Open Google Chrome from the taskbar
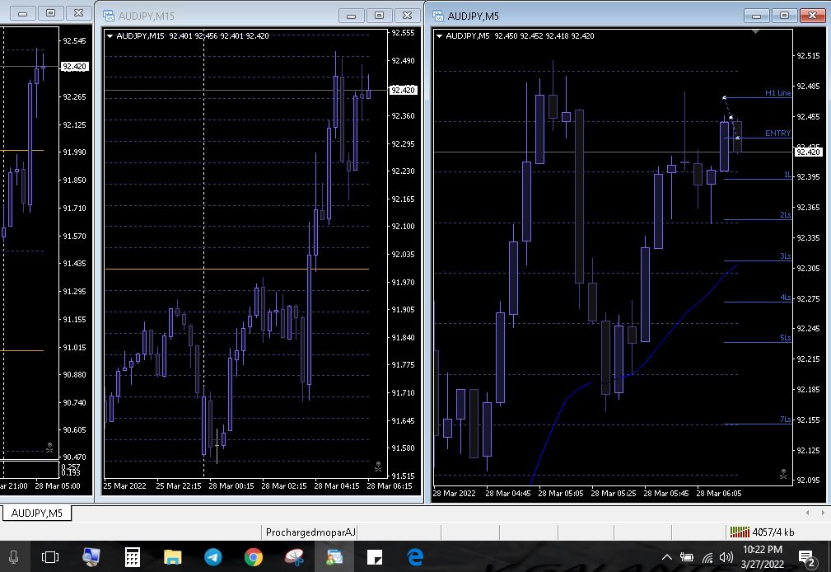831x572 pixels. (x=254, y=557)
